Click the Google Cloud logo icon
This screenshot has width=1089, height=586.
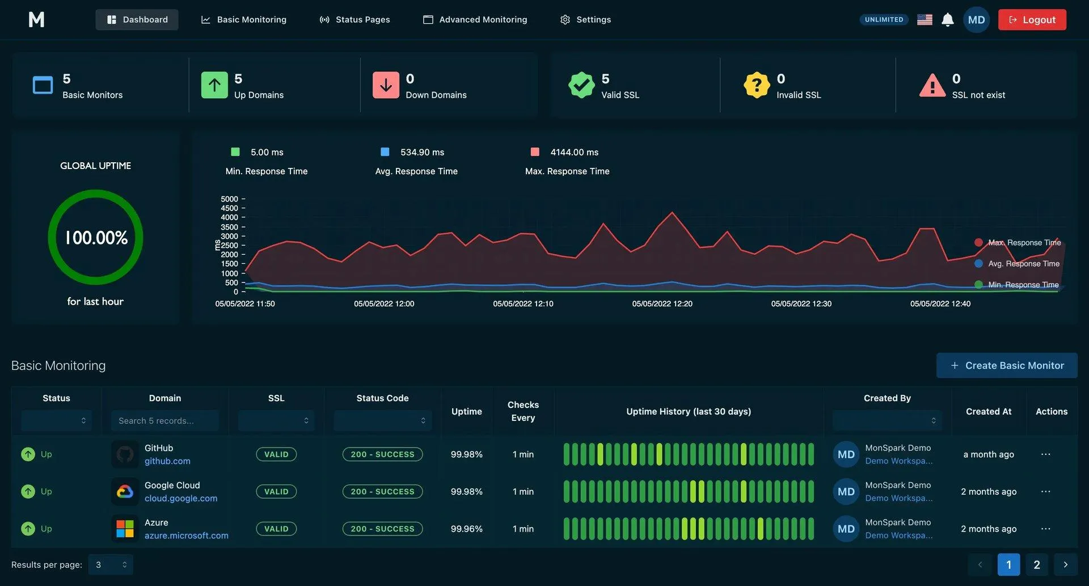[x=125, y=492]
